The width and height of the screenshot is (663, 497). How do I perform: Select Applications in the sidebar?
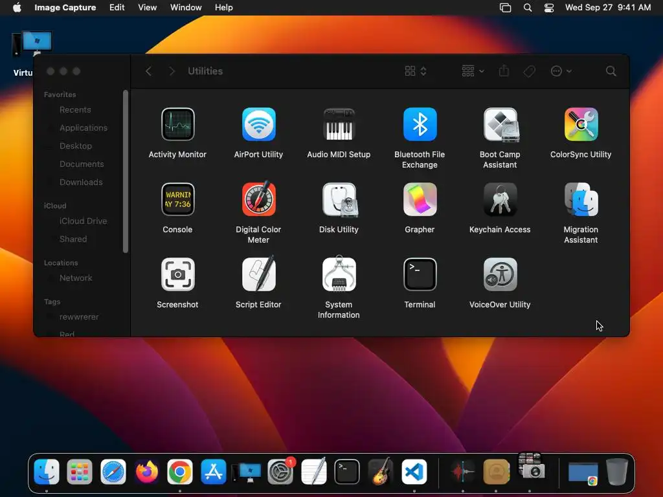pos(83,128)
